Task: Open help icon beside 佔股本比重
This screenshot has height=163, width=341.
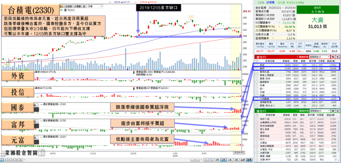Action: (273, 34)
